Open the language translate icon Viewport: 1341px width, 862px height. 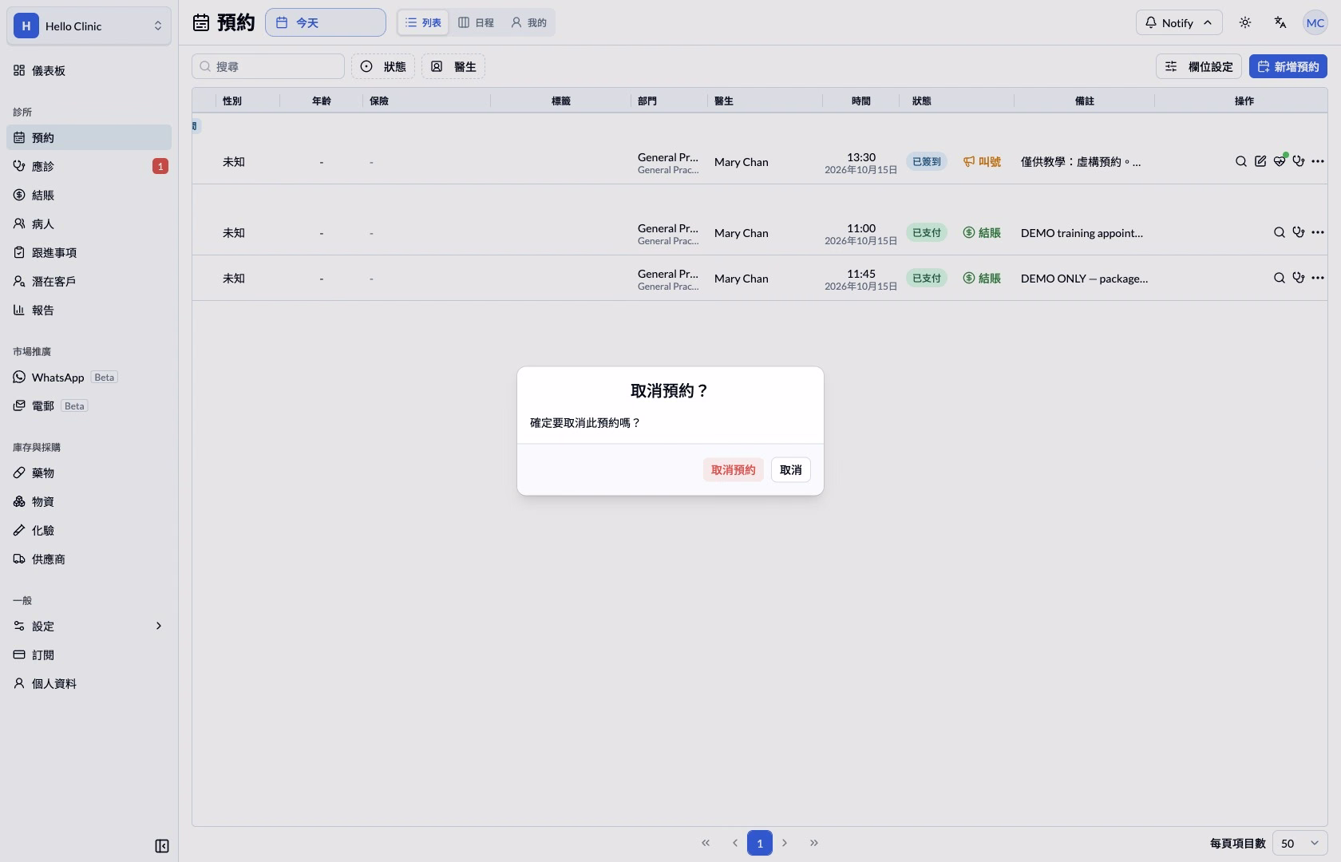coord(1280,22)
